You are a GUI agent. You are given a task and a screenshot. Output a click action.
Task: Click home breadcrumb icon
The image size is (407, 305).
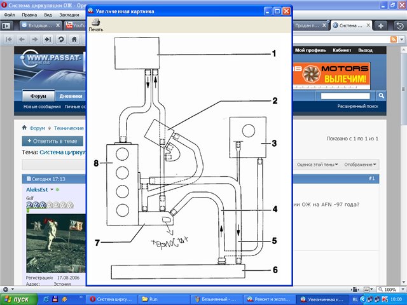(24, 128)
